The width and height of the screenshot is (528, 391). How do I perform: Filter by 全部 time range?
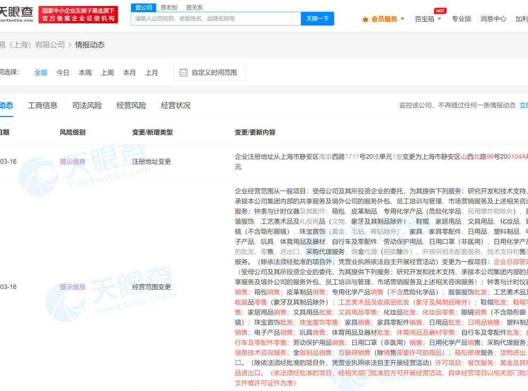point(41,73)
